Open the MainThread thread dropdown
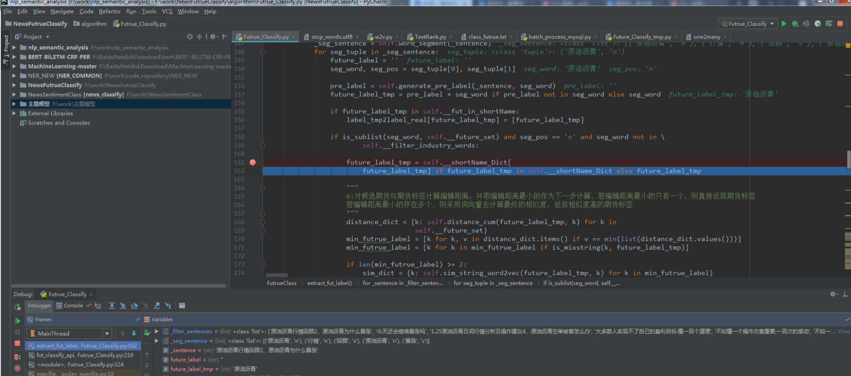The height and width of the screenshot is (376, 851). click(x=107, y=333)
